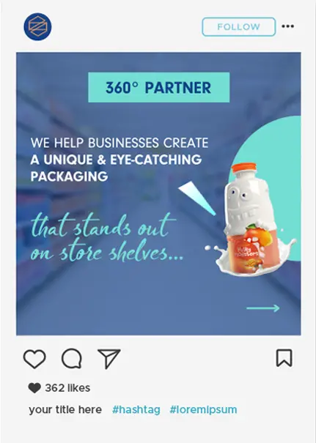The height and width of the screenshot is (443, 316).
Task: Open the #hashtag link
Action: [x=136, y=410]
